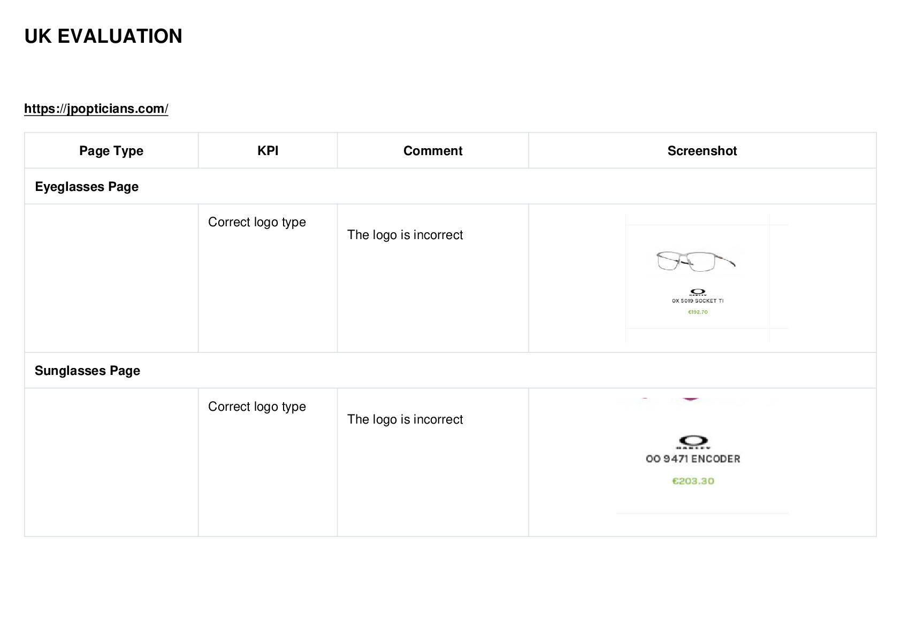Select the Comment column header
This screenshot has width=901, height=637.
click(433, 151)
